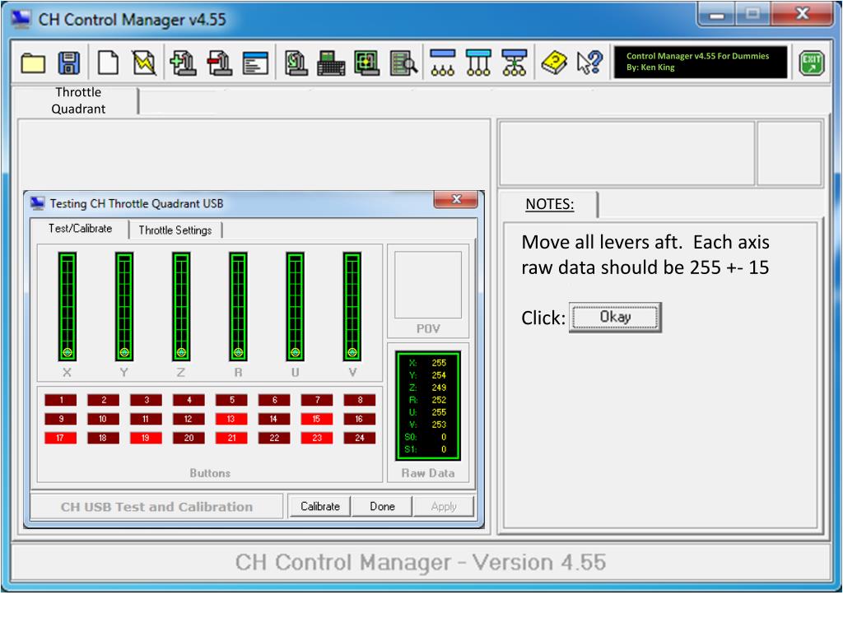Click the page with lightning bolt icon
This screenshot has width=843, height=632.
144,63
